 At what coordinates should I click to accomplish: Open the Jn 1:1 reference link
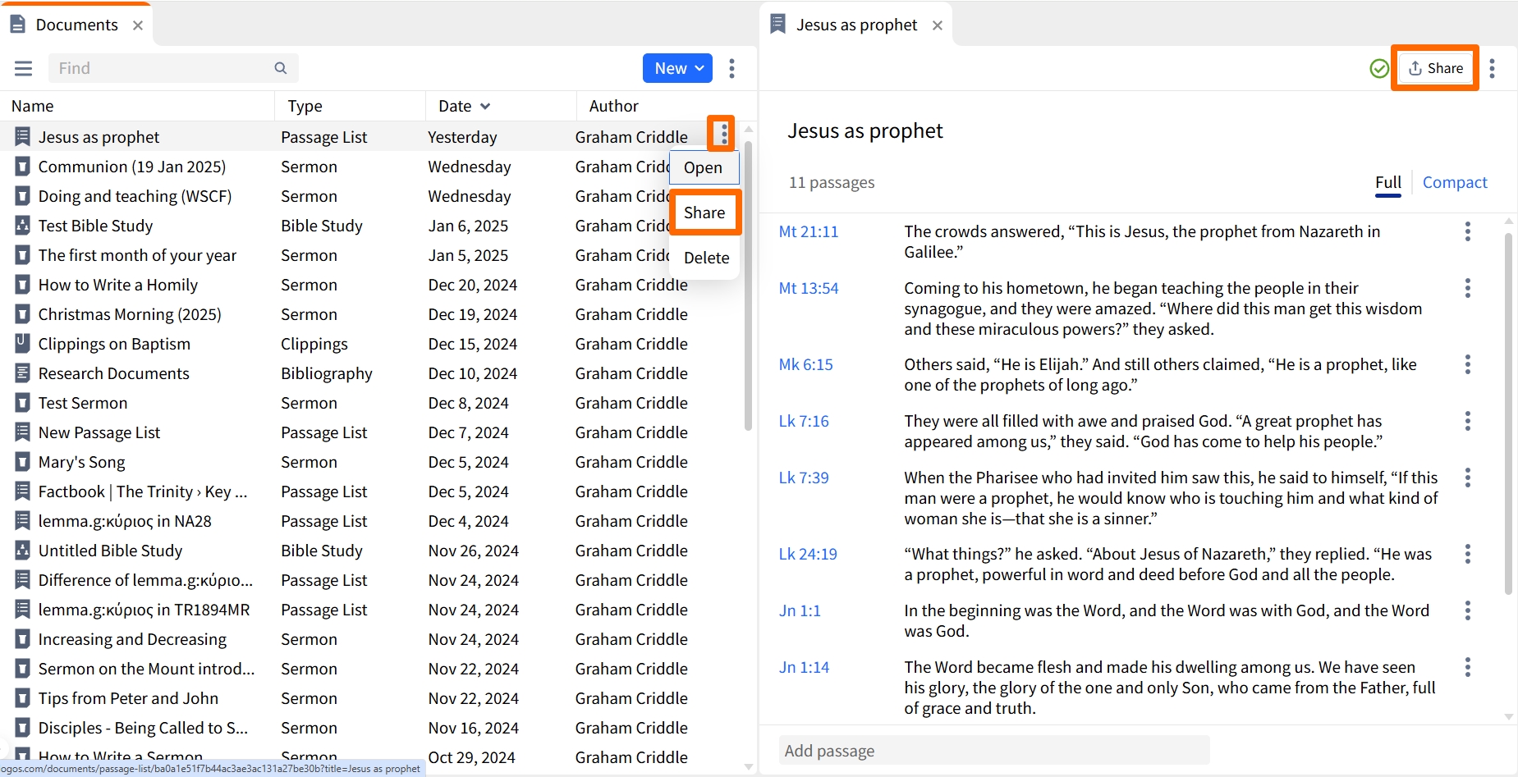[x=800, y=610]
